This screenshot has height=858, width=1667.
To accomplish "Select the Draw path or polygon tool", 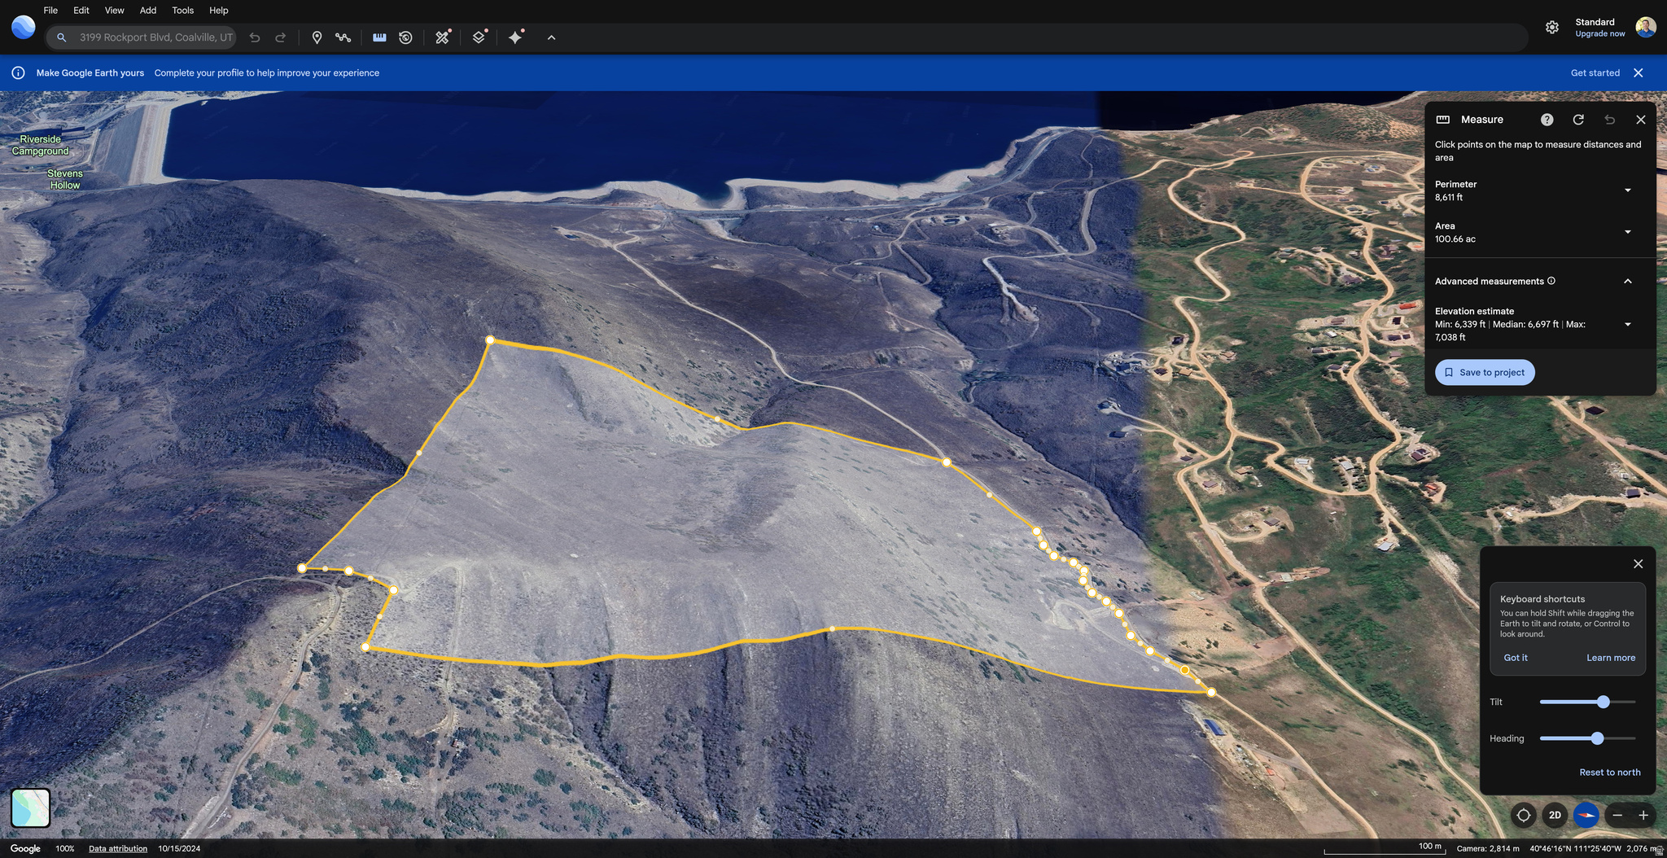I will 343,37.
